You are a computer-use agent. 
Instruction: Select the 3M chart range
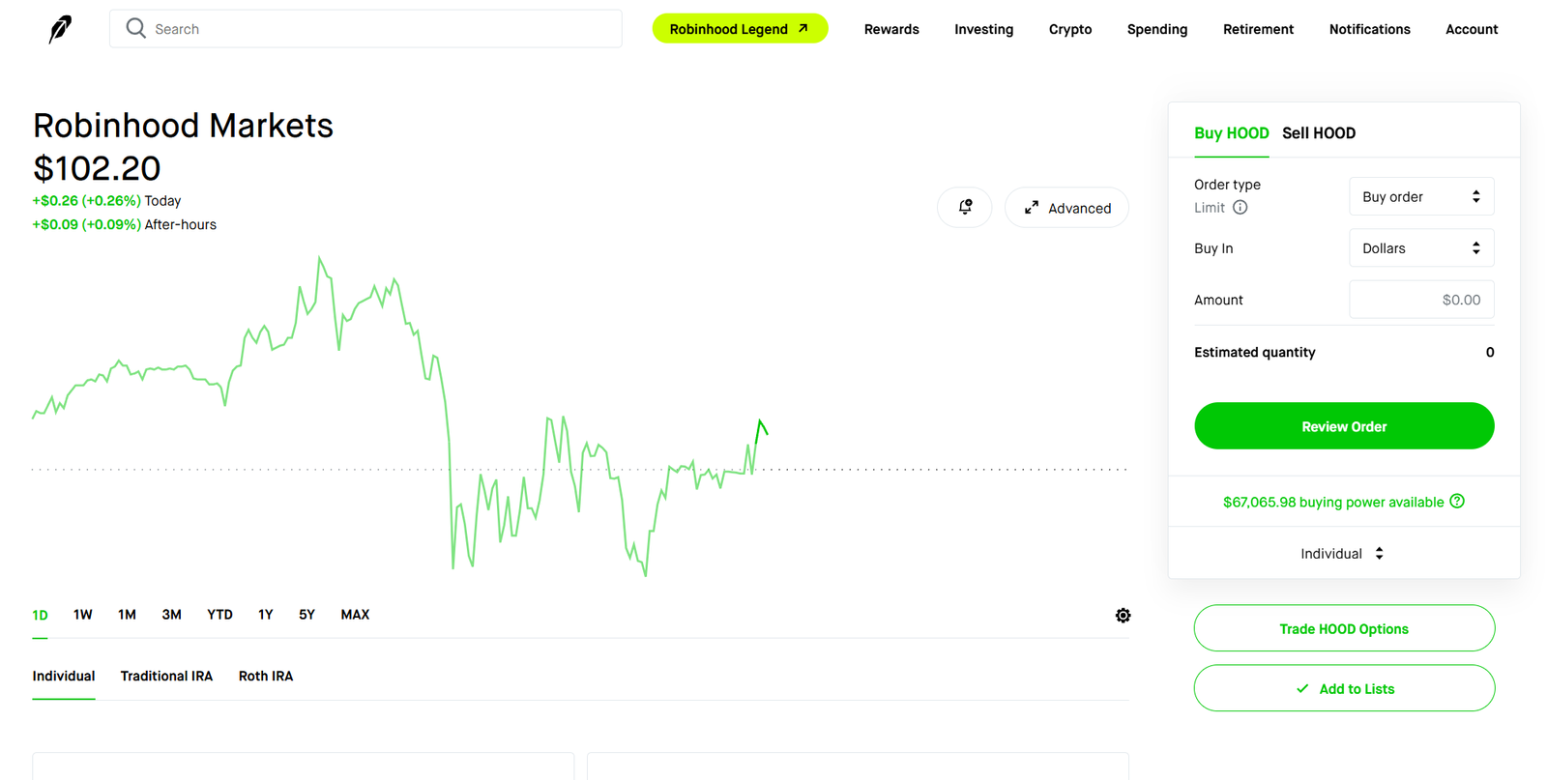pos(171,615)
